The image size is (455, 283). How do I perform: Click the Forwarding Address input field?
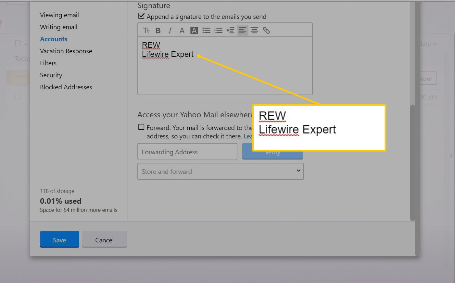[x=187, y=152]
